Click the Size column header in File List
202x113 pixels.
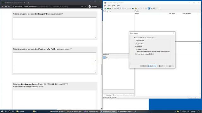click(x=170, y=13)
